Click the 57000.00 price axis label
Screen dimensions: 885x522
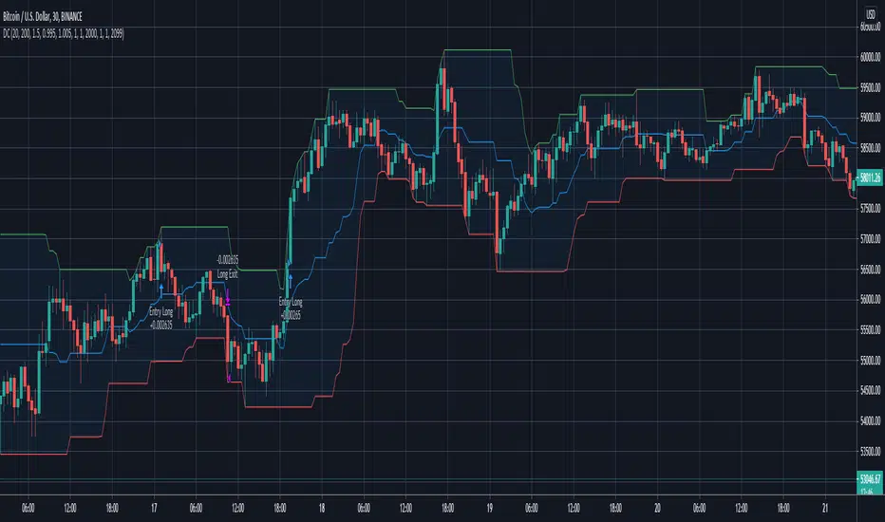pos(870,239)
